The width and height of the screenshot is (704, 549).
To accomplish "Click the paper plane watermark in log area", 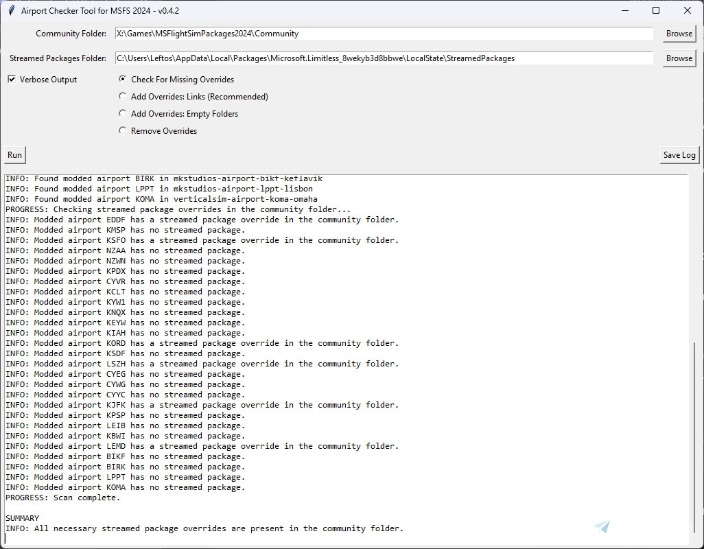I will (x=600, y=526).
